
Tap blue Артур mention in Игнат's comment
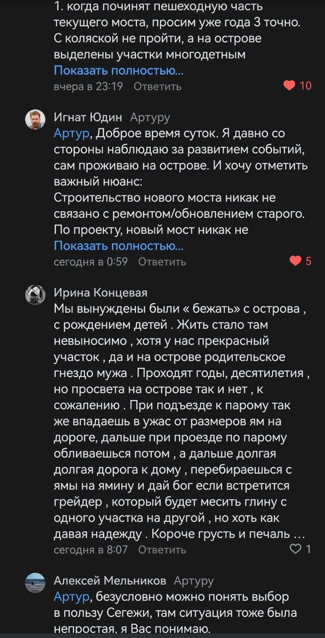[71, 133]
